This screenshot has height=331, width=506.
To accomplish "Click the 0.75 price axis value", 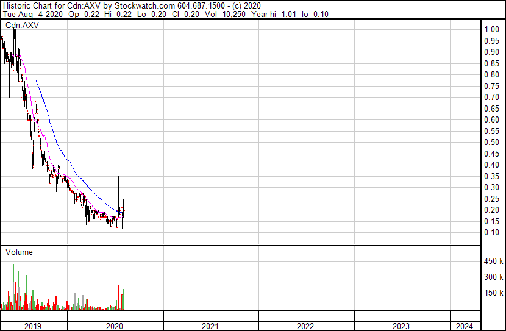I will (492, 86).
